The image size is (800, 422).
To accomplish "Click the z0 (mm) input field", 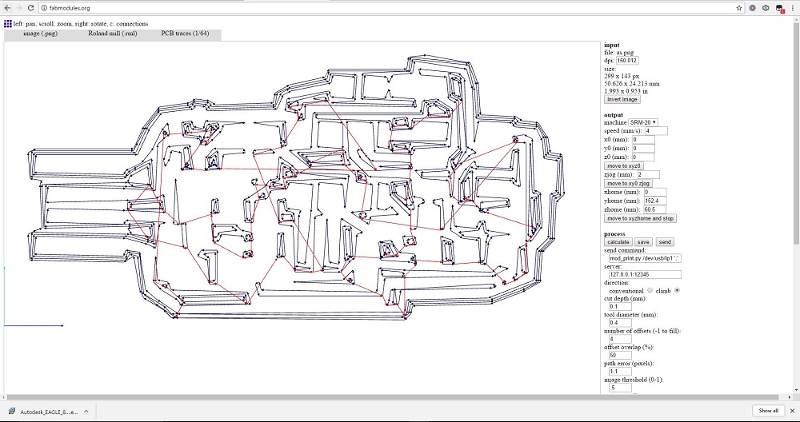I will (x=643, y=157).
